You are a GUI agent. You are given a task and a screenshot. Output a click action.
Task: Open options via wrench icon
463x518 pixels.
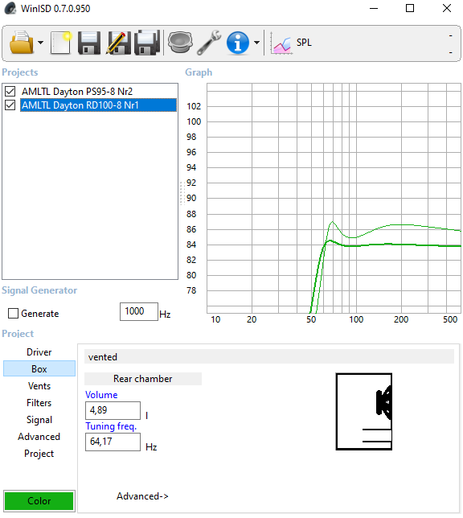tap(209, 43)
